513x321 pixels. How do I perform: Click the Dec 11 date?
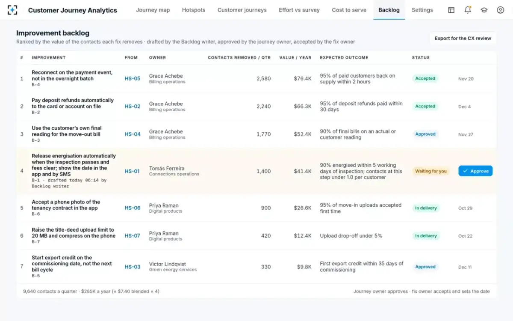point(465,267)
